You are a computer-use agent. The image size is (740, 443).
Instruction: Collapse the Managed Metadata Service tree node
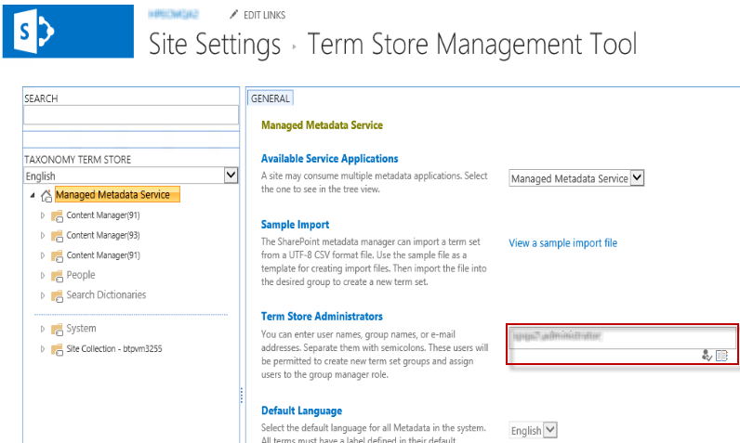(x=33, y=196)
